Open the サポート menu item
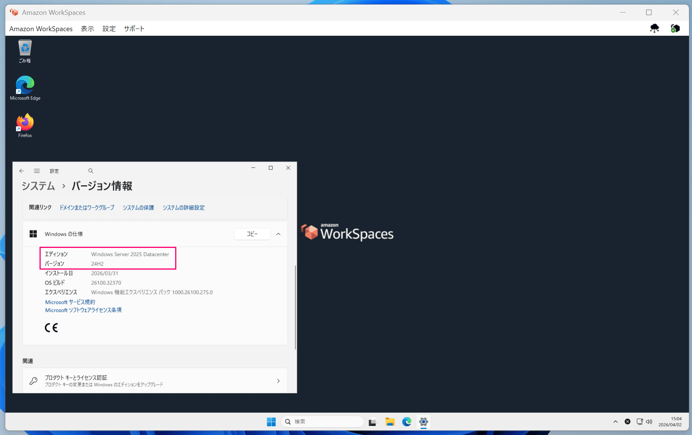 (x=134, y=28)
